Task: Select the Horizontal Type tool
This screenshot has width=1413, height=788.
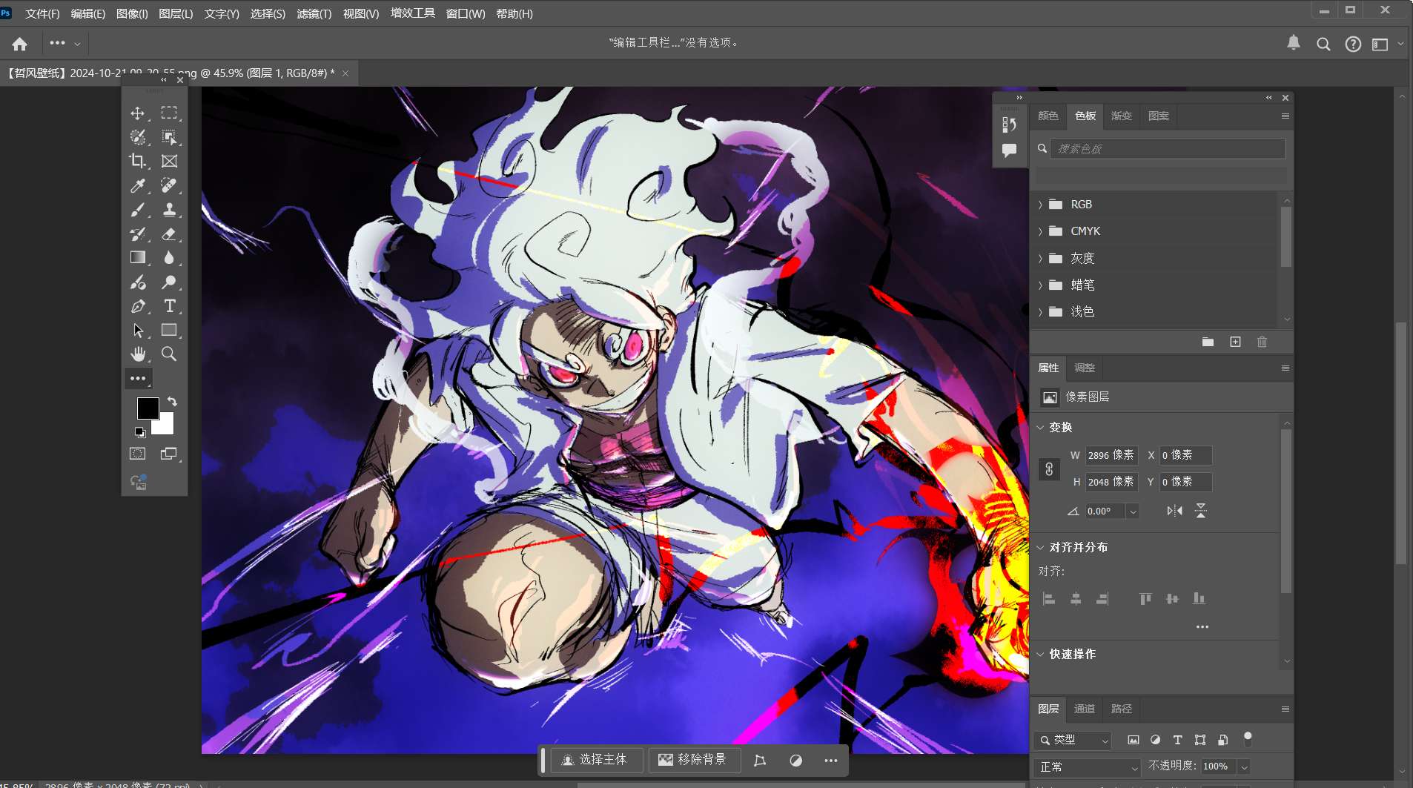Action: tap(169, 306)
